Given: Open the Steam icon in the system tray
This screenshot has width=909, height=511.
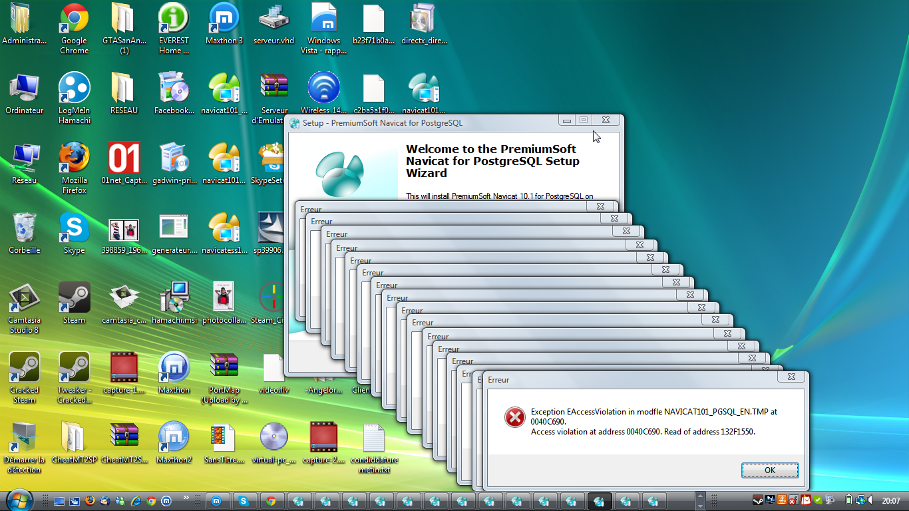Looking at the screenshot, I should [758, 500].
